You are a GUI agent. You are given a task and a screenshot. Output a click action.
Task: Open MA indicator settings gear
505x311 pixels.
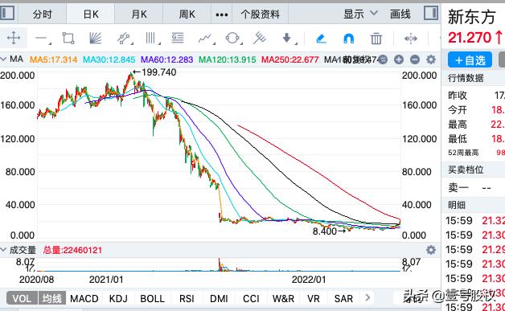pos(431,59)
